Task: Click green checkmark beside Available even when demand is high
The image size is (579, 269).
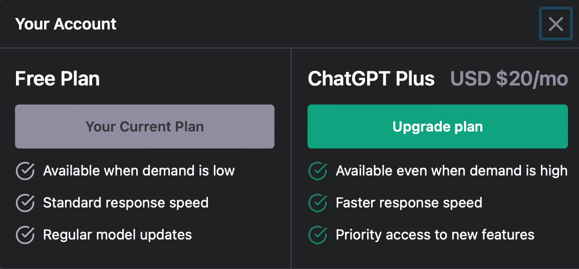Action: pyautogui.click(x=318, y=171)
